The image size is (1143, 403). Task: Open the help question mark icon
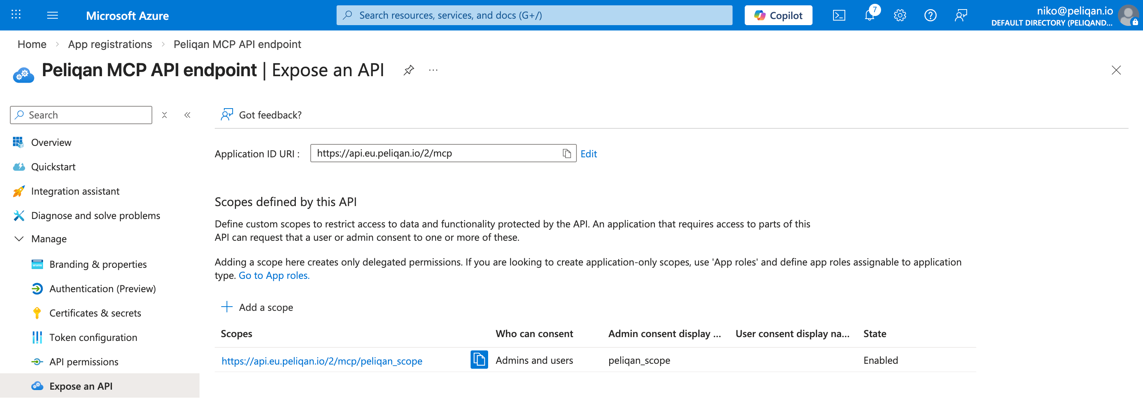pyautogui.click(x=930, y=16)
